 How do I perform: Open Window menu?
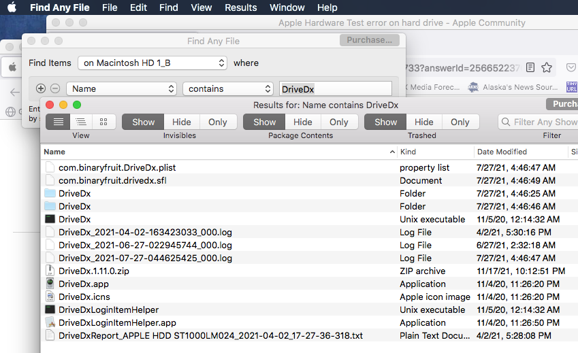tap(287, 7)
